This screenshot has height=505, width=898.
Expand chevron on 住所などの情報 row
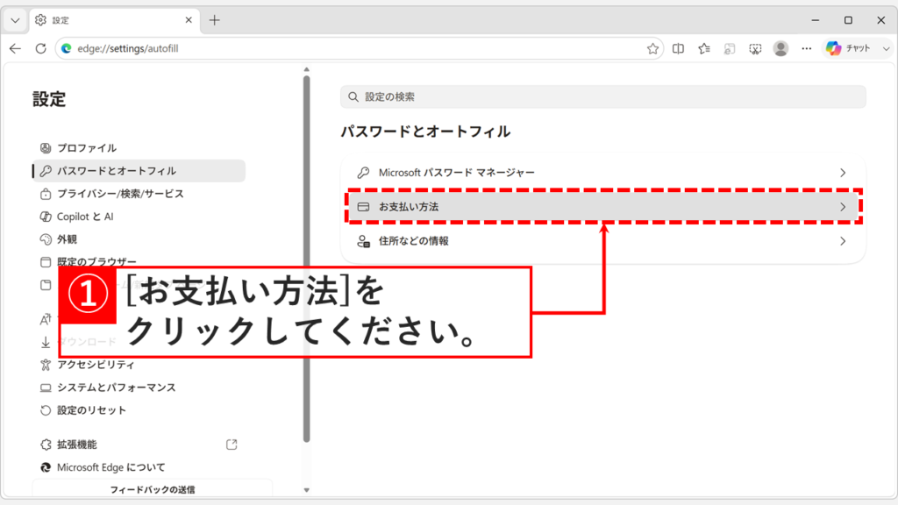[843, 241]
